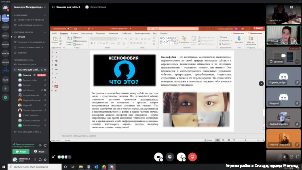Screen dimensions: 302x170
Task: Toggle mute microphone in user panel
Action: (35, 159)
